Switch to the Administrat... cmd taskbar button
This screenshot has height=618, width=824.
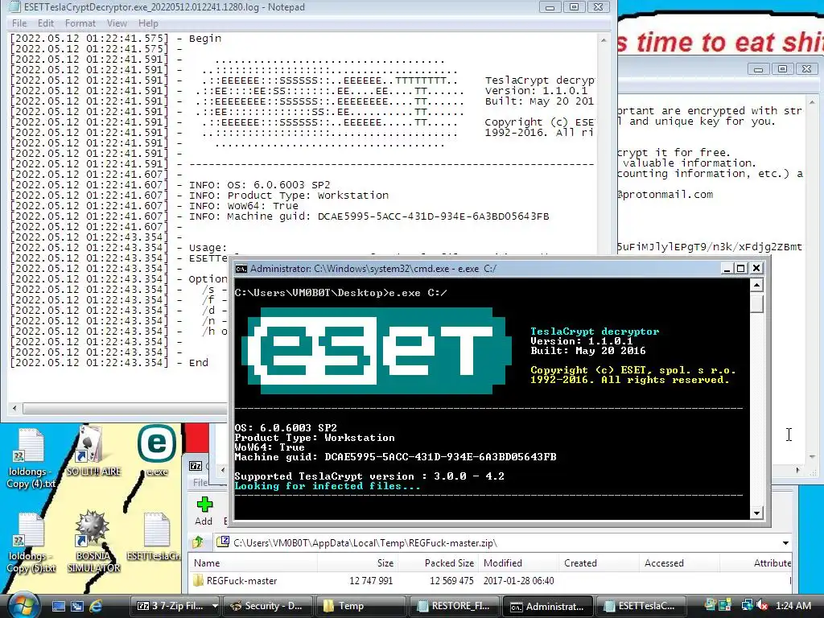[x=546, y=606]
